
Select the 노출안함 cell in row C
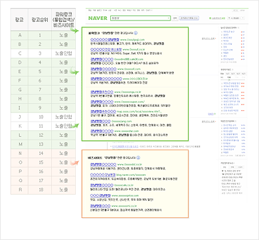[x=64, y=53]
